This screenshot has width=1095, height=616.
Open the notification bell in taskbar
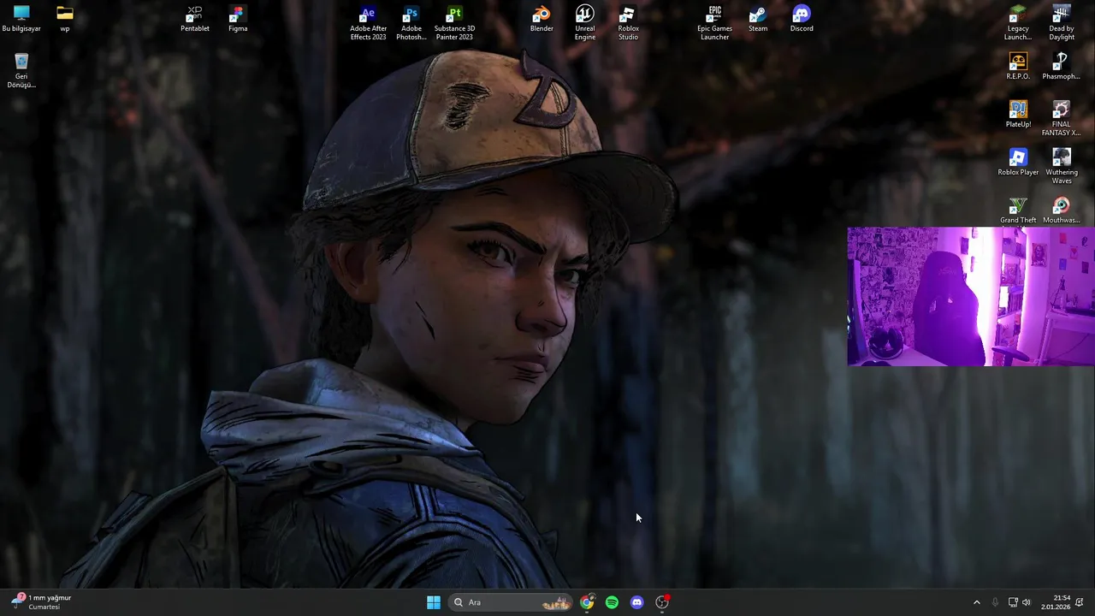coord(1080,602)
